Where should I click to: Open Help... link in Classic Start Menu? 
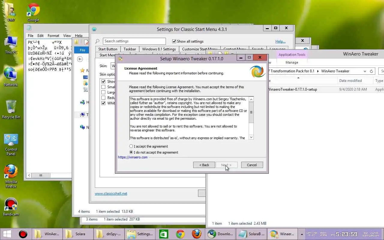280,41
